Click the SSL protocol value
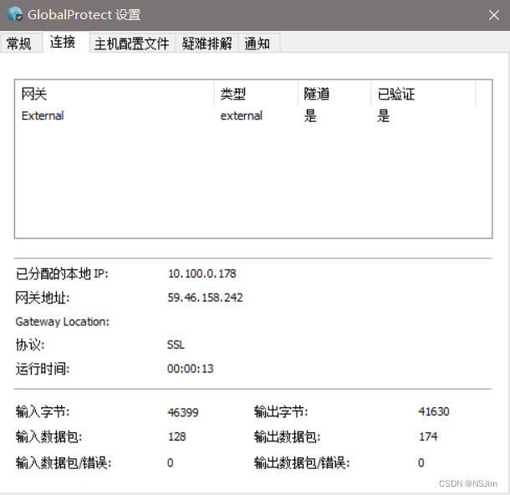 [176, 344]
